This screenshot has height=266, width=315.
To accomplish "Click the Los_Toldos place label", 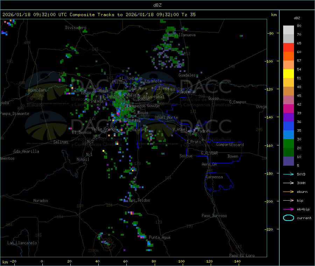I will 139,200.
